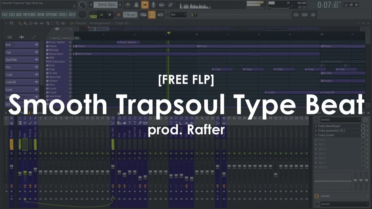Open the HELP menu
This screenshot has height=209, width=372.
click(x=72, y=15)
